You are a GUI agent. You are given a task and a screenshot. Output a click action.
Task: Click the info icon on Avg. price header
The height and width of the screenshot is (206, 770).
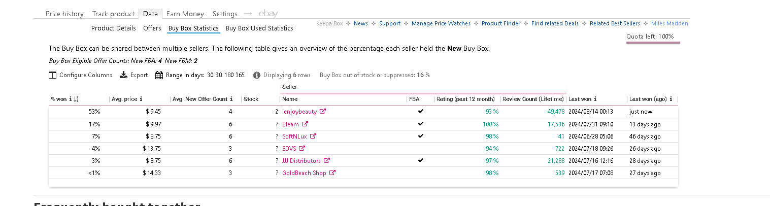click(141, 99)
